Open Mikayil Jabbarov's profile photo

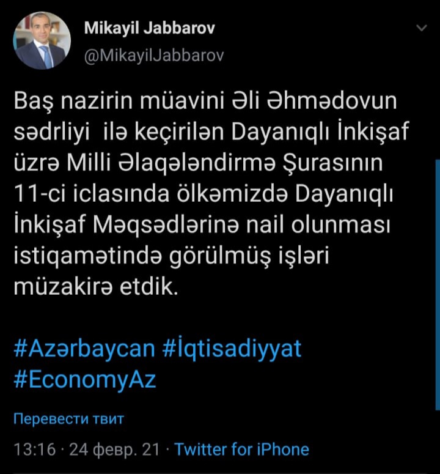point(42,40)
